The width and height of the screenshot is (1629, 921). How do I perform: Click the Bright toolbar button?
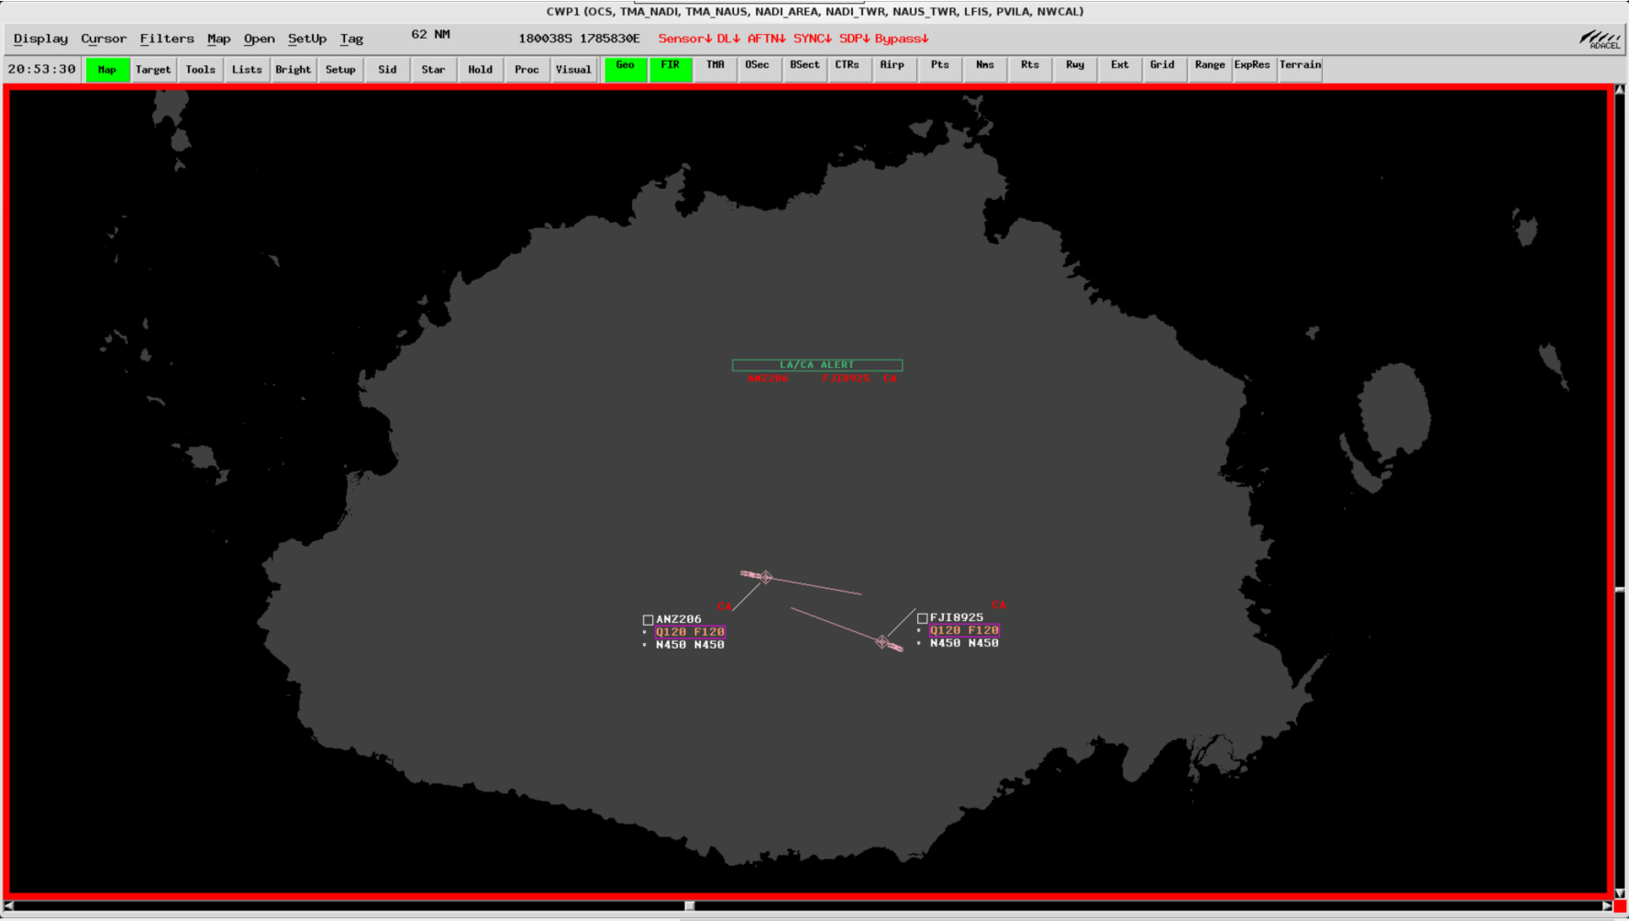pyautogui.click(x=294, y=70)
